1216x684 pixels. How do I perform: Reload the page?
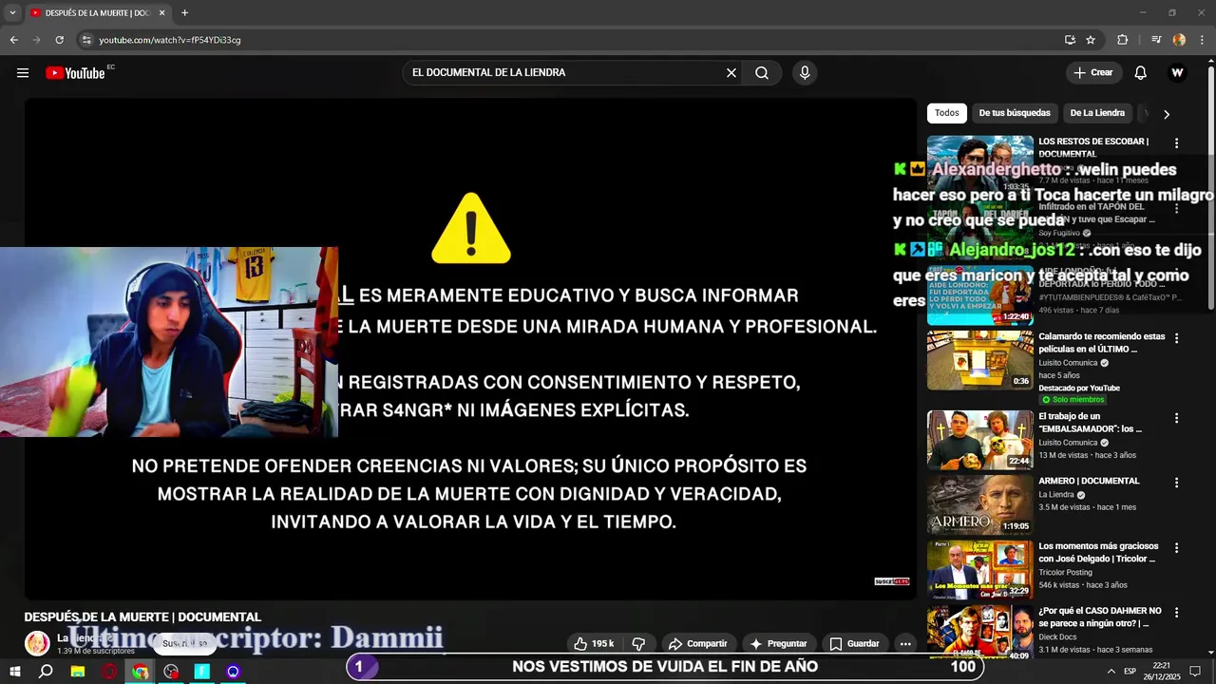tap(59, 40)
